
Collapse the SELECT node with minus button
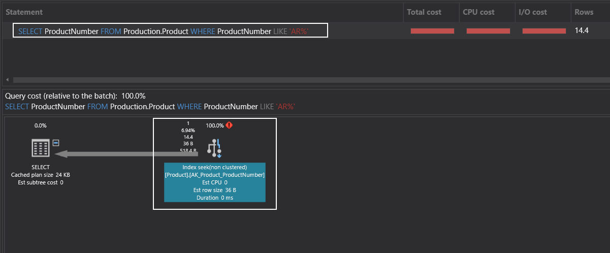(x=56, y=142)
